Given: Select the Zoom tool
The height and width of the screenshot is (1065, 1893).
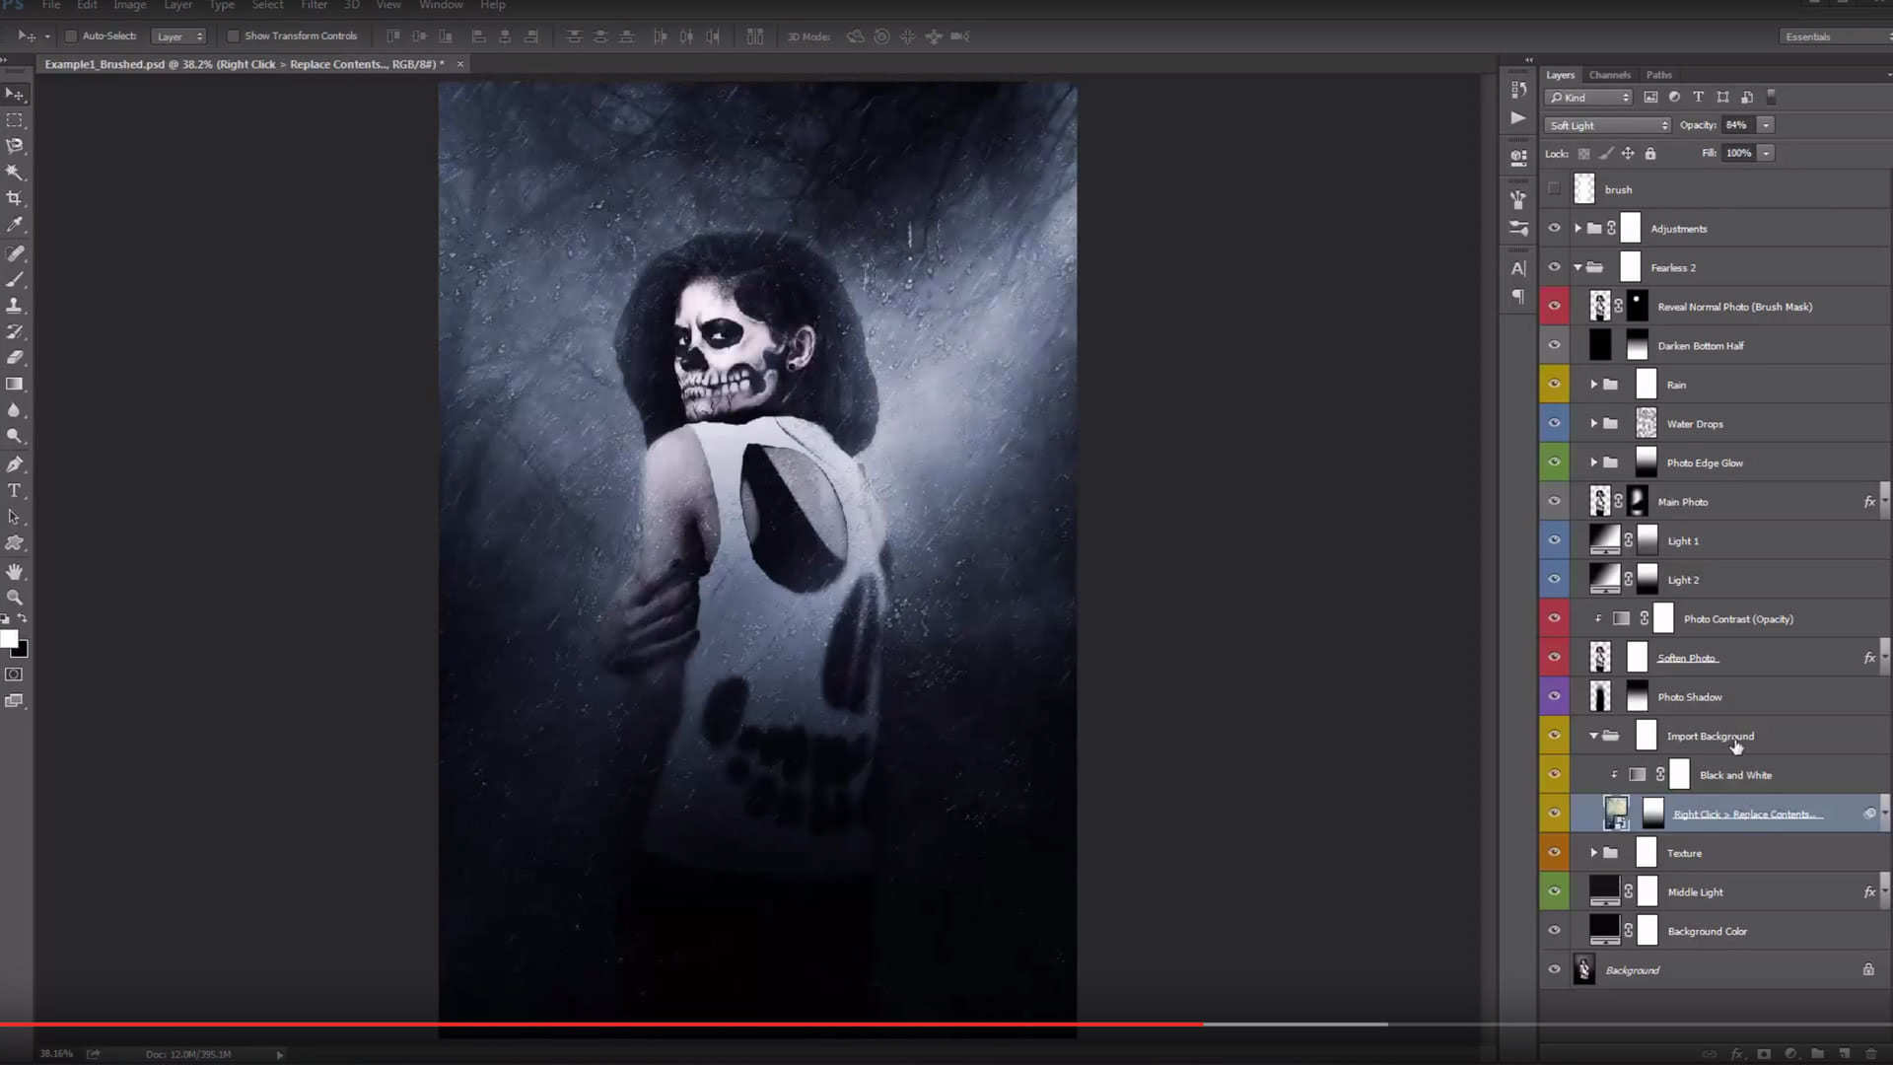Looking at the screenshot, I should [x=15, y=598].
